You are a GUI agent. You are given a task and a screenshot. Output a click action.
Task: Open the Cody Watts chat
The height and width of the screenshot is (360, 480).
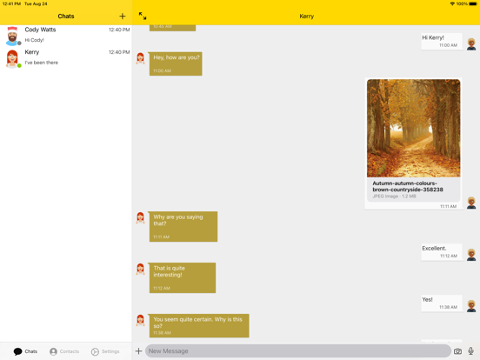66,36
